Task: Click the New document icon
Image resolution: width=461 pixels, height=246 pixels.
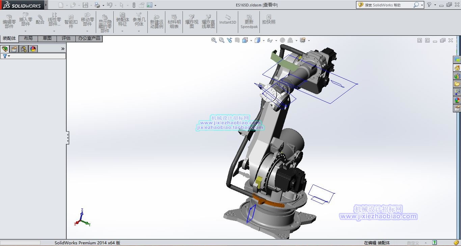Action: click(61, 5)
